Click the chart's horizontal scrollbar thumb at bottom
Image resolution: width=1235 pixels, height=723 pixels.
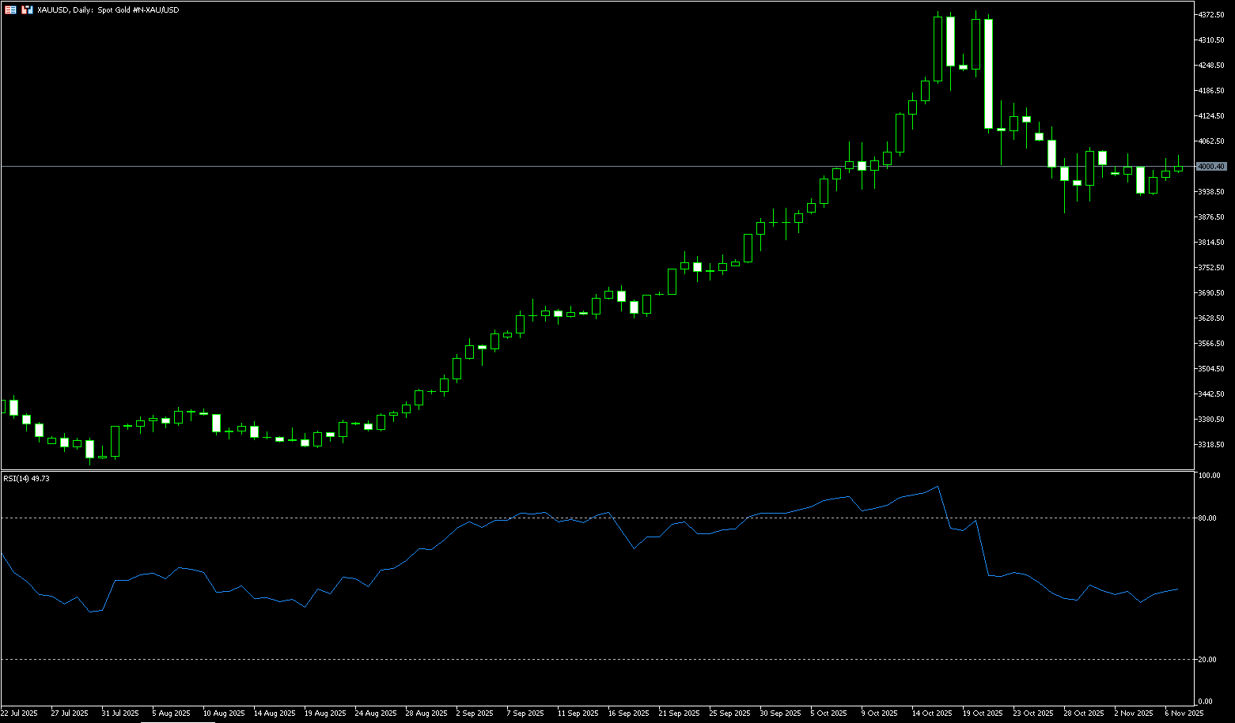coord(177,721)
